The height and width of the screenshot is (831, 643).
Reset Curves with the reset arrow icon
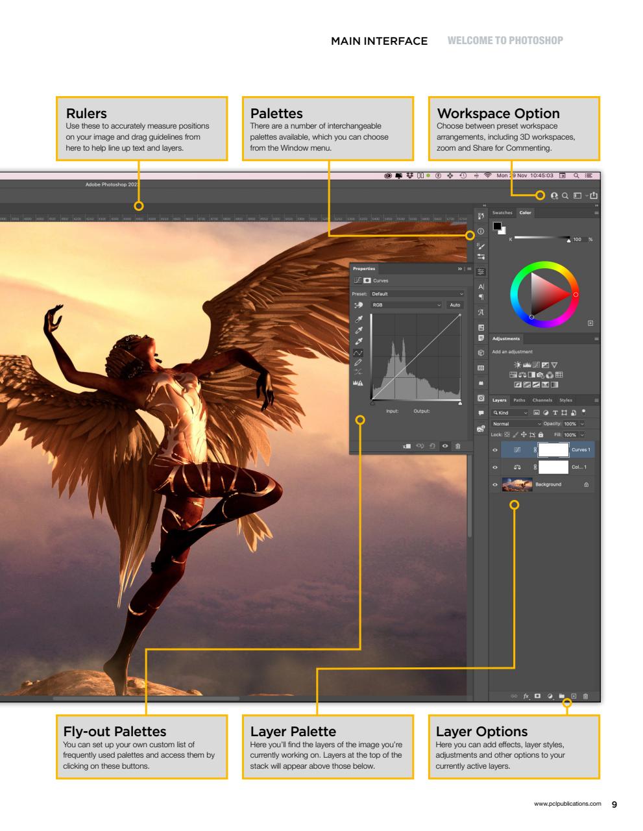pos(432,445)
